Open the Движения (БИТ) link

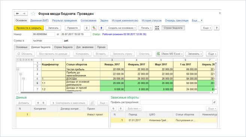click(39, 20)
